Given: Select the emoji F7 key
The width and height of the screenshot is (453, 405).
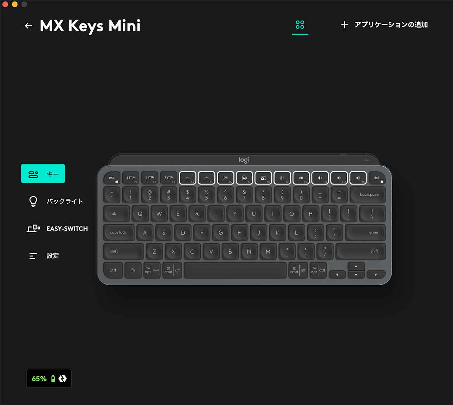Looking at the screenshot, I should coord(244,178).
